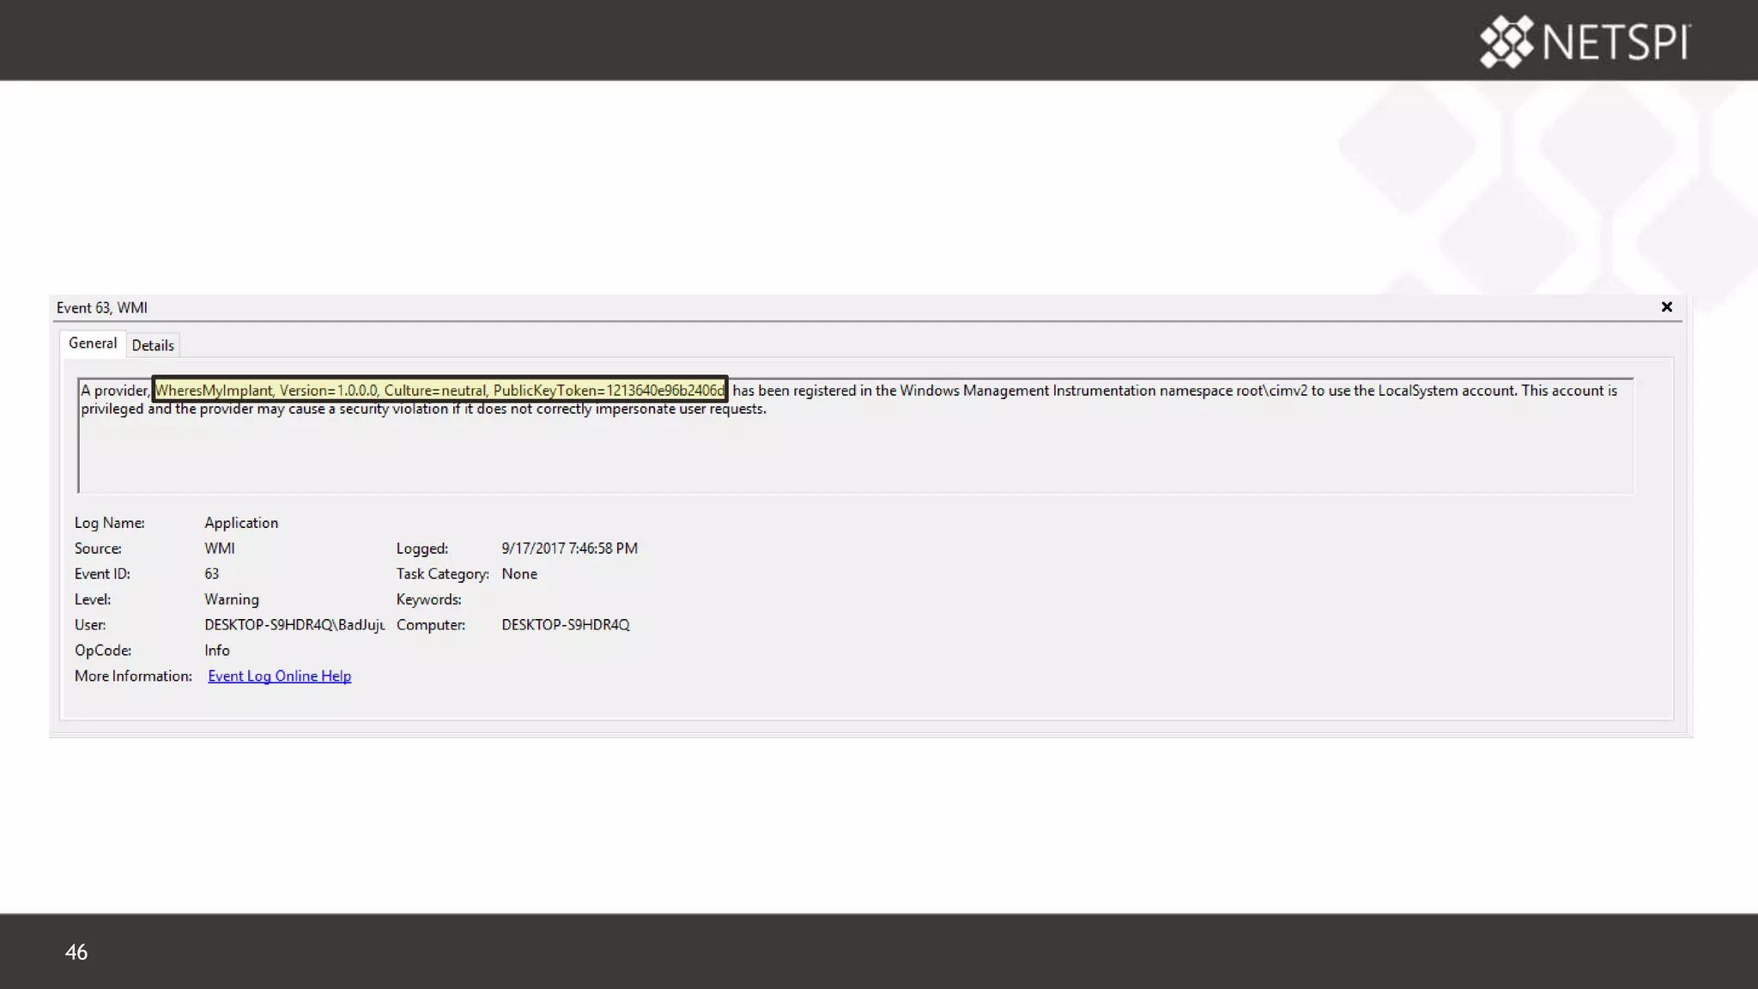Select the event ID value 63

[x=212, y=574]
